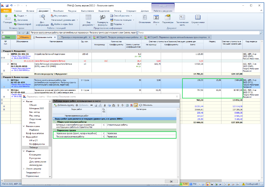Click the Добавить группу button
Viewport: 265px width, 187px height.
64,105
